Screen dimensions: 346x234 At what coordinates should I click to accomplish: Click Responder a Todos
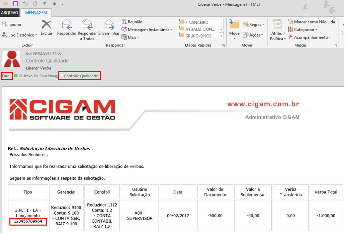pos(87,30)
